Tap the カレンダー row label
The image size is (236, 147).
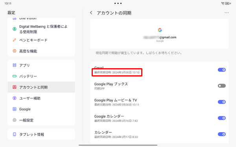coord(103,132)
